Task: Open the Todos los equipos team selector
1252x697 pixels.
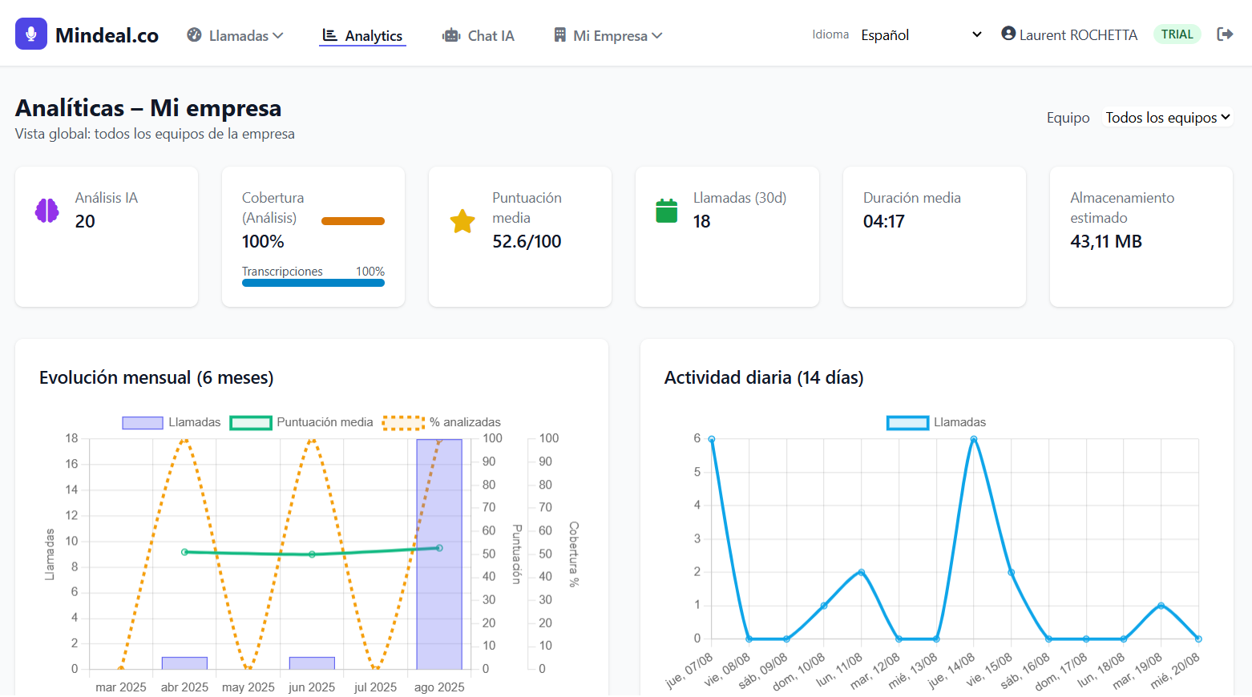Action: (x=1167, y=117)
